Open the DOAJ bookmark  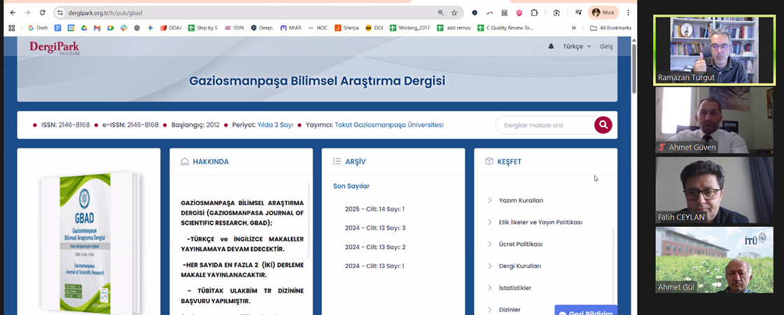[x=171, y=28]
